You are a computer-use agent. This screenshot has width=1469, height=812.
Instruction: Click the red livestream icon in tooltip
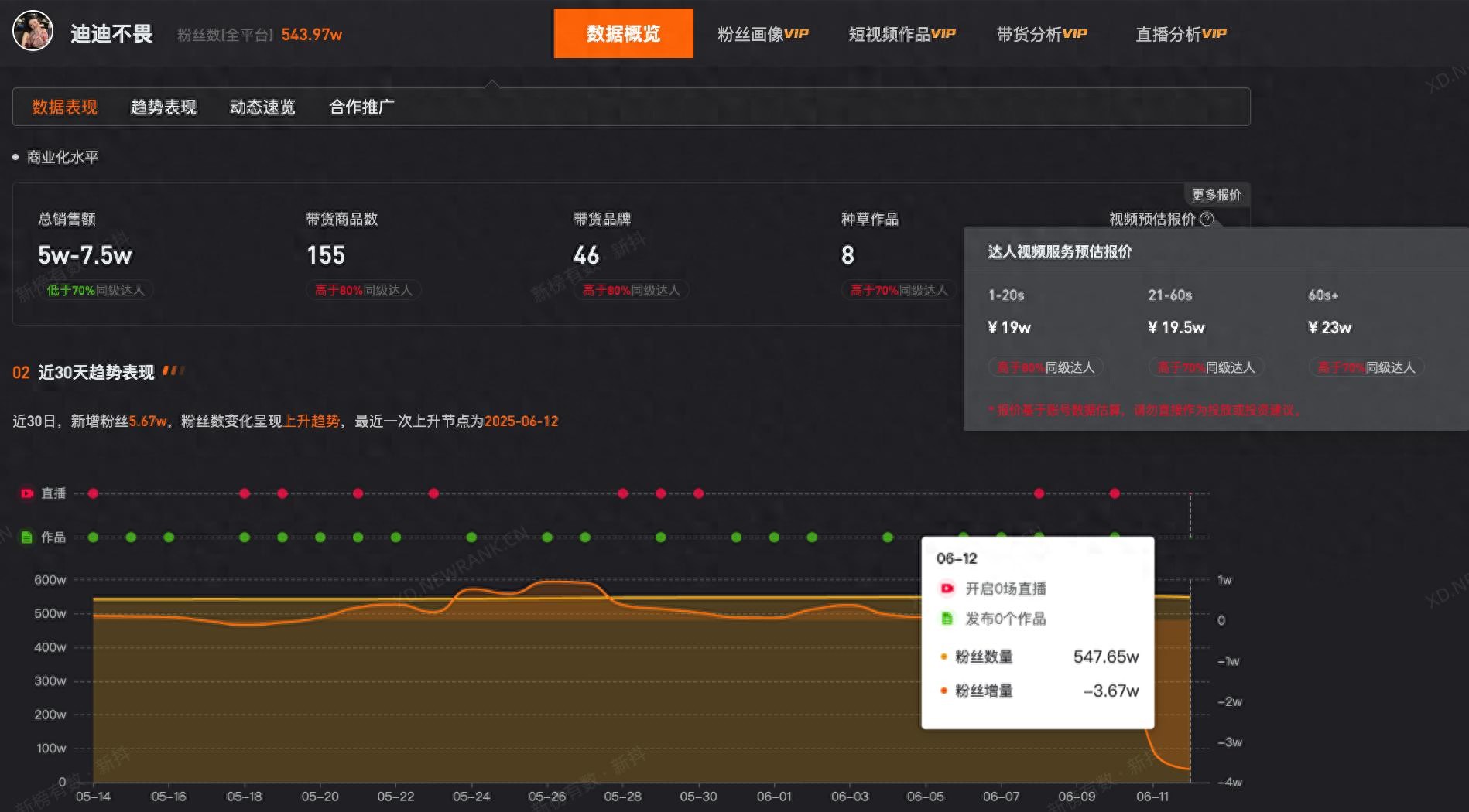tap(947, 589)
